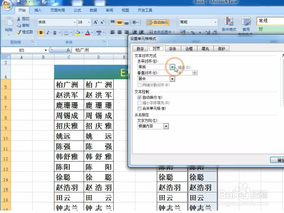Screen dimensions: 284x213
Task: Click the 插入 ribbon tab
Action: pyautogui.click(x=38, y=10)
